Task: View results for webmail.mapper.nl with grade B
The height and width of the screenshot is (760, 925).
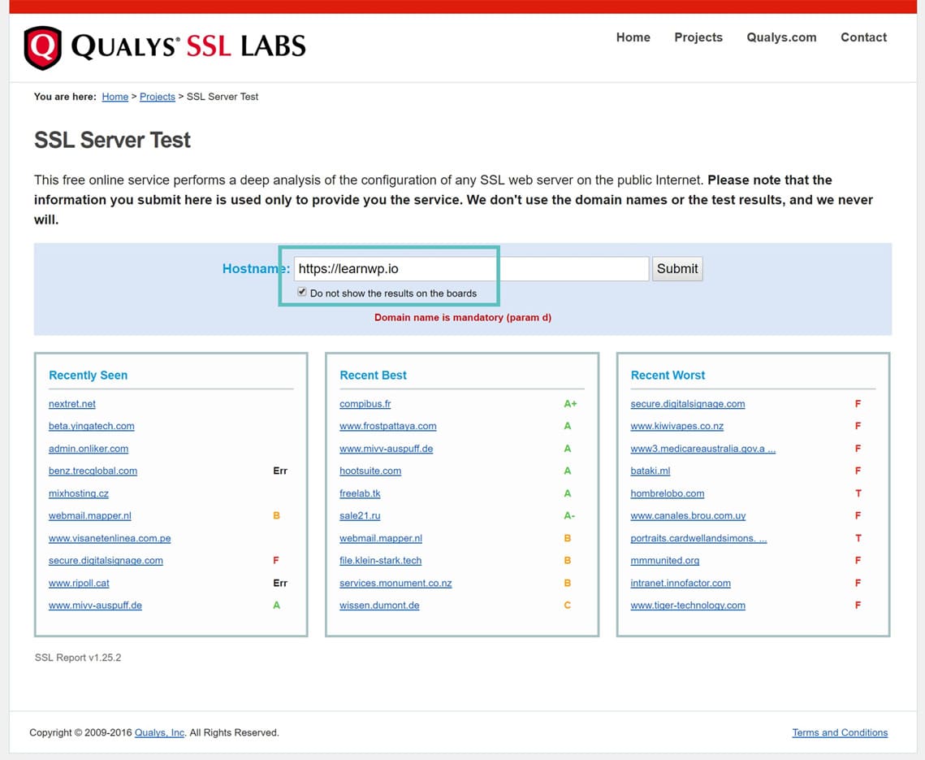Action: [x=89, y=515]
